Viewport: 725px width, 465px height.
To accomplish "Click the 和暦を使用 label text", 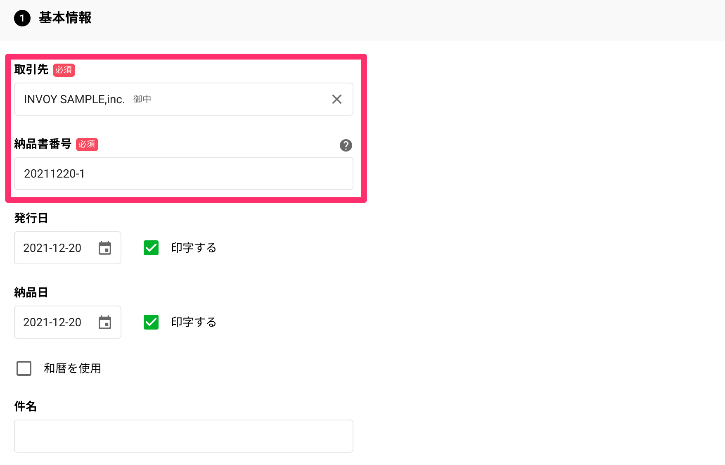I will point(73,368).
